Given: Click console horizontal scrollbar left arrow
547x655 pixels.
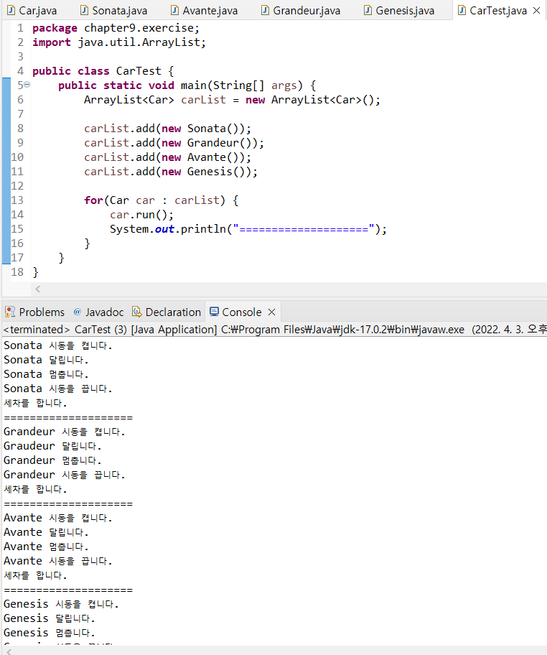Looking at the screenshot, I should coord(7,650).
